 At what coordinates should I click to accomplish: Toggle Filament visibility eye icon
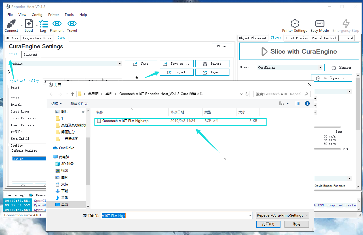[x=57, y=24]
